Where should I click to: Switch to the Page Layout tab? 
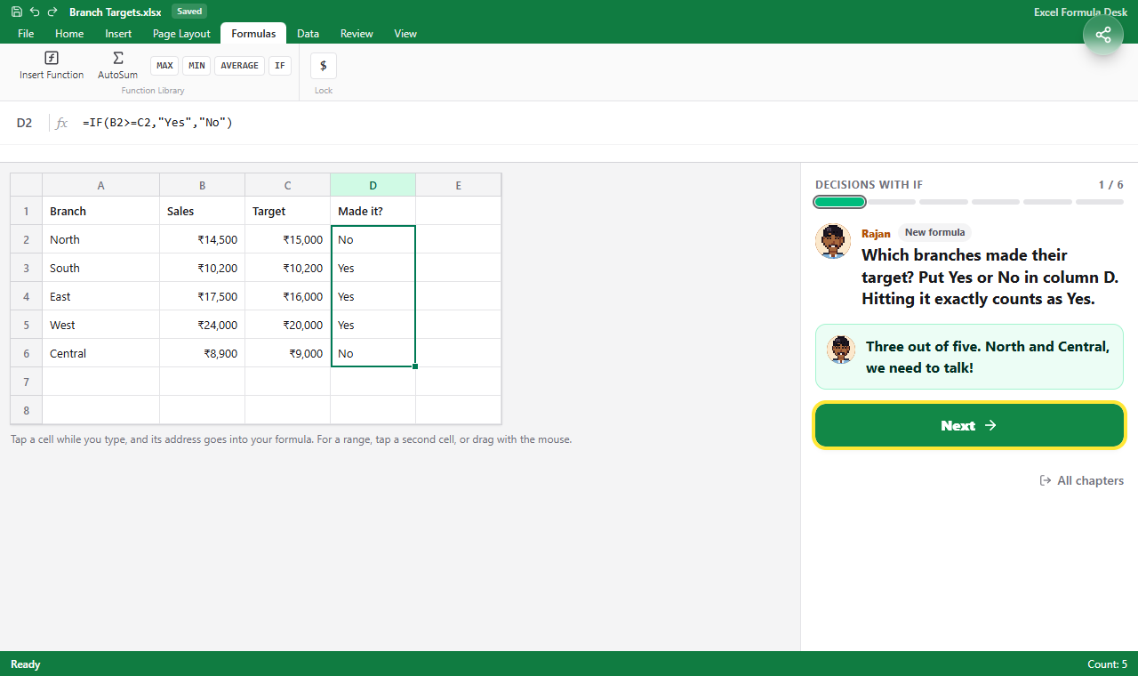pyautogui.click(x=181, y=34)
